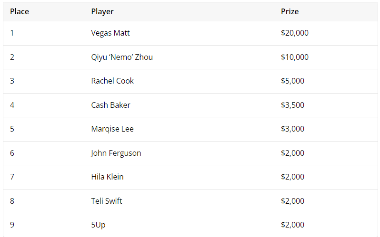
Task: Click place number 9 cell
Action: point(12,225)
